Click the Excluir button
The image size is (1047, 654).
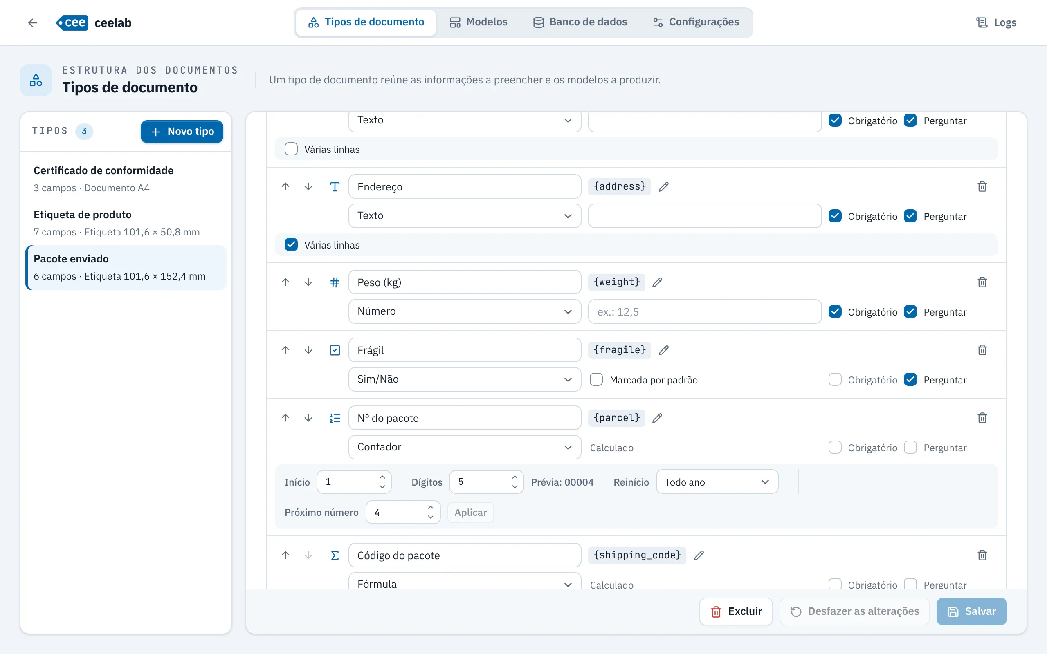(x=736, y=611)
